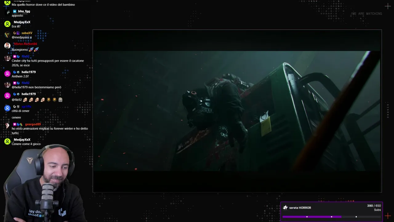Click the star icon beside 'serata HORROR'
This screenshot has width=394, height=222.
click(x=285, y=208)
